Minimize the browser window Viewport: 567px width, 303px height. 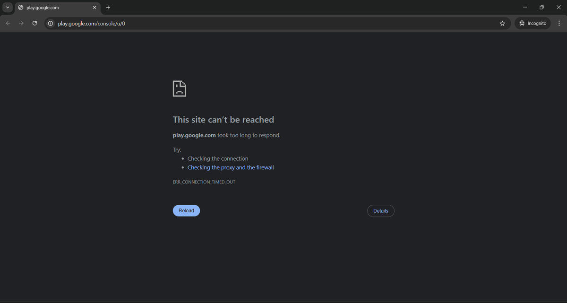[x=525, y=8]
